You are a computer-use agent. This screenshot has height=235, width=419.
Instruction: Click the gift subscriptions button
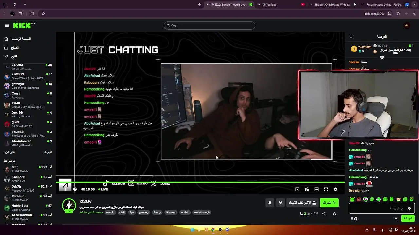pos(302,203)
